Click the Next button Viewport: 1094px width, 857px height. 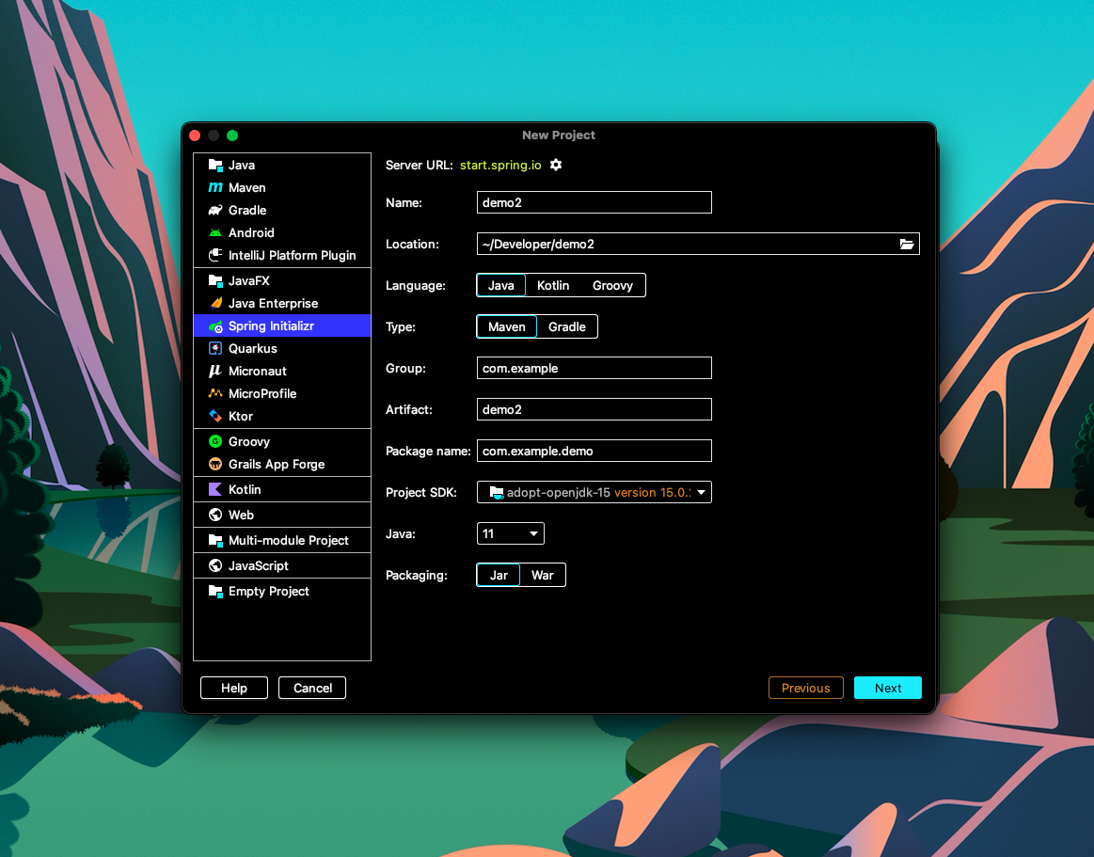click(888, 688)
